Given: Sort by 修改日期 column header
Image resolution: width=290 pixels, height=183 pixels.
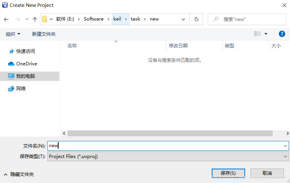Looking at the screenshot, I should [194, 46].
